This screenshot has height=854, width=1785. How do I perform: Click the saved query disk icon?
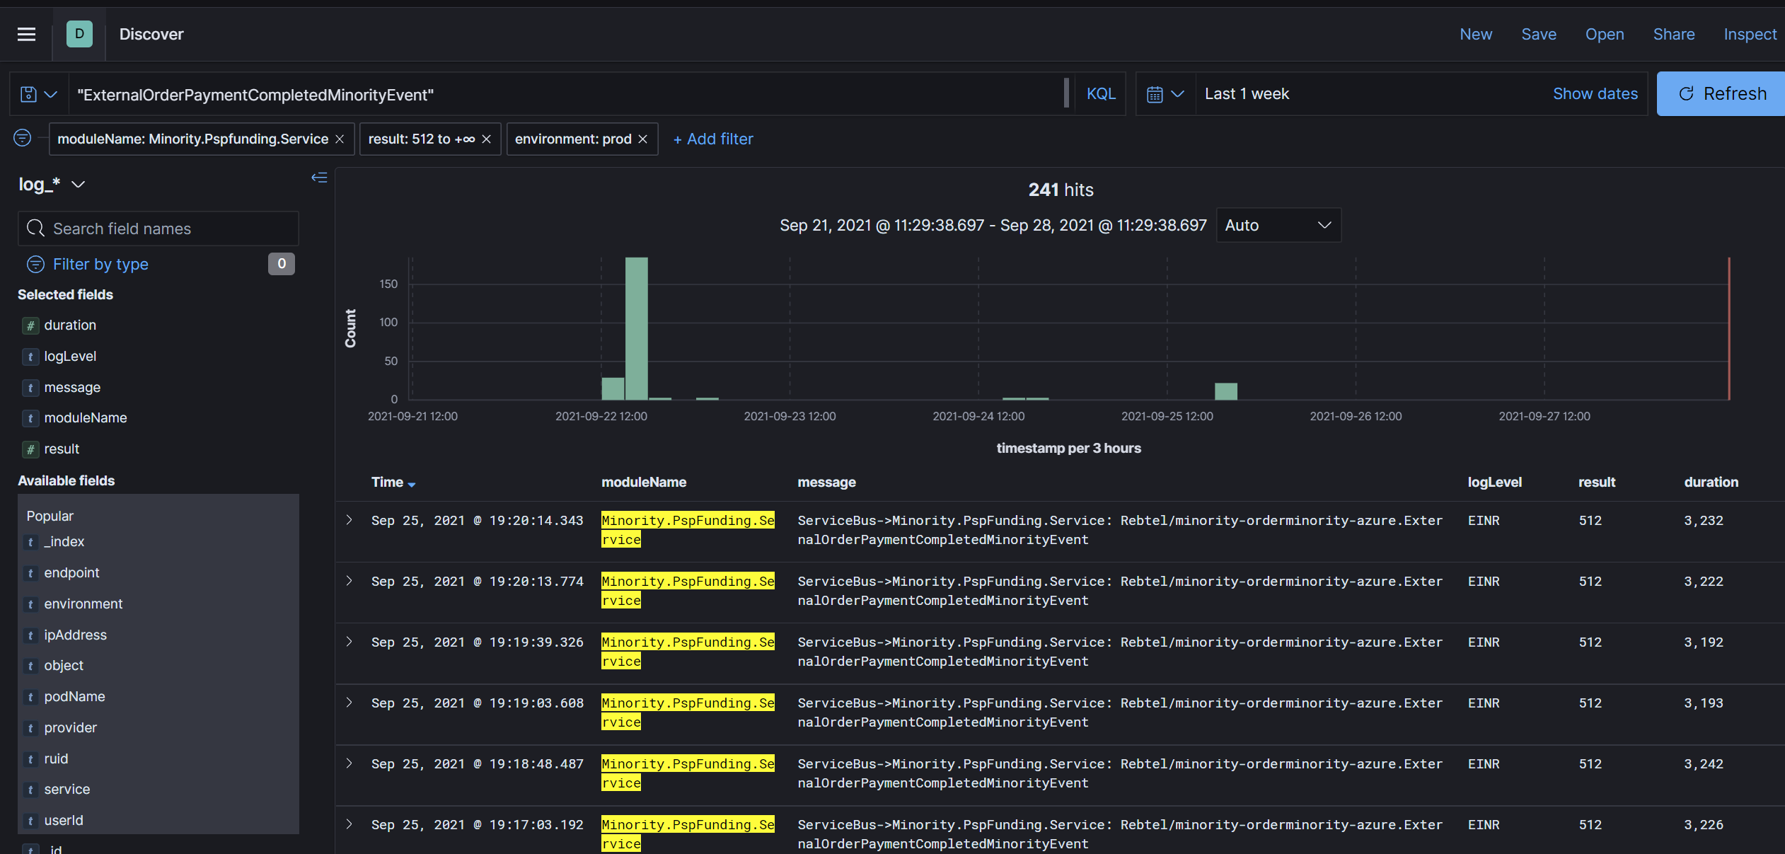pos(29,94)
